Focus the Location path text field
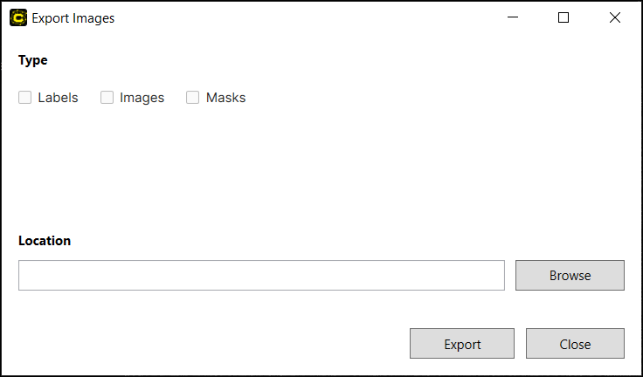This screenshot has width=643, height=377. pos(261,275)
